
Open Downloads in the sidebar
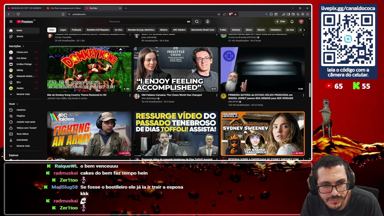(24, 140)
